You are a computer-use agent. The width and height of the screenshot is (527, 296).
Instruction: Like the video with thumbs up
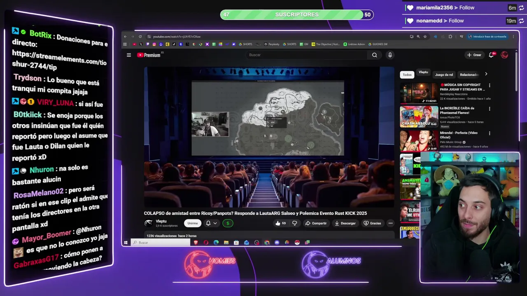pyautogui.click(x=281, y=223)
